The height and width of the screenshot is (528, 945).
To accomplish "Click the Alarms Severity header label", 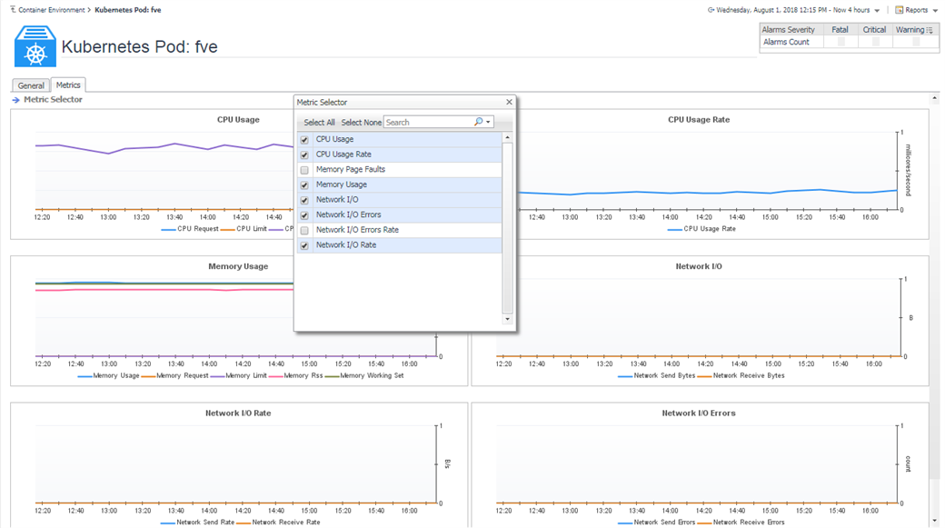I will (788, 29).
